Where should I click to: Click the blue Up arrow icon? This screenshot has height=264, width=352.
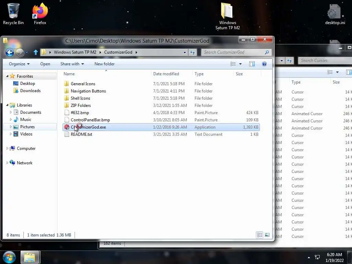coord(35,52)
